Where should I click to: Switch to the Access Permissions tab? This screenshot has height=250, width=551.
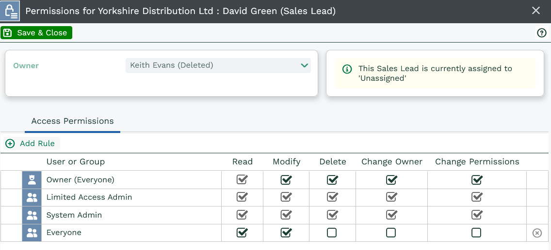[x=72, y=121]
